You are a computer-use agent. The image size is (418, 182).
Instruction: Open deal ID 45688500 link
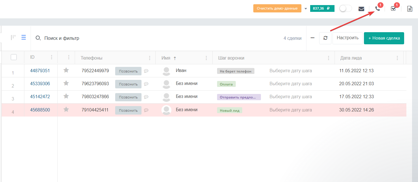coord(40,110)
